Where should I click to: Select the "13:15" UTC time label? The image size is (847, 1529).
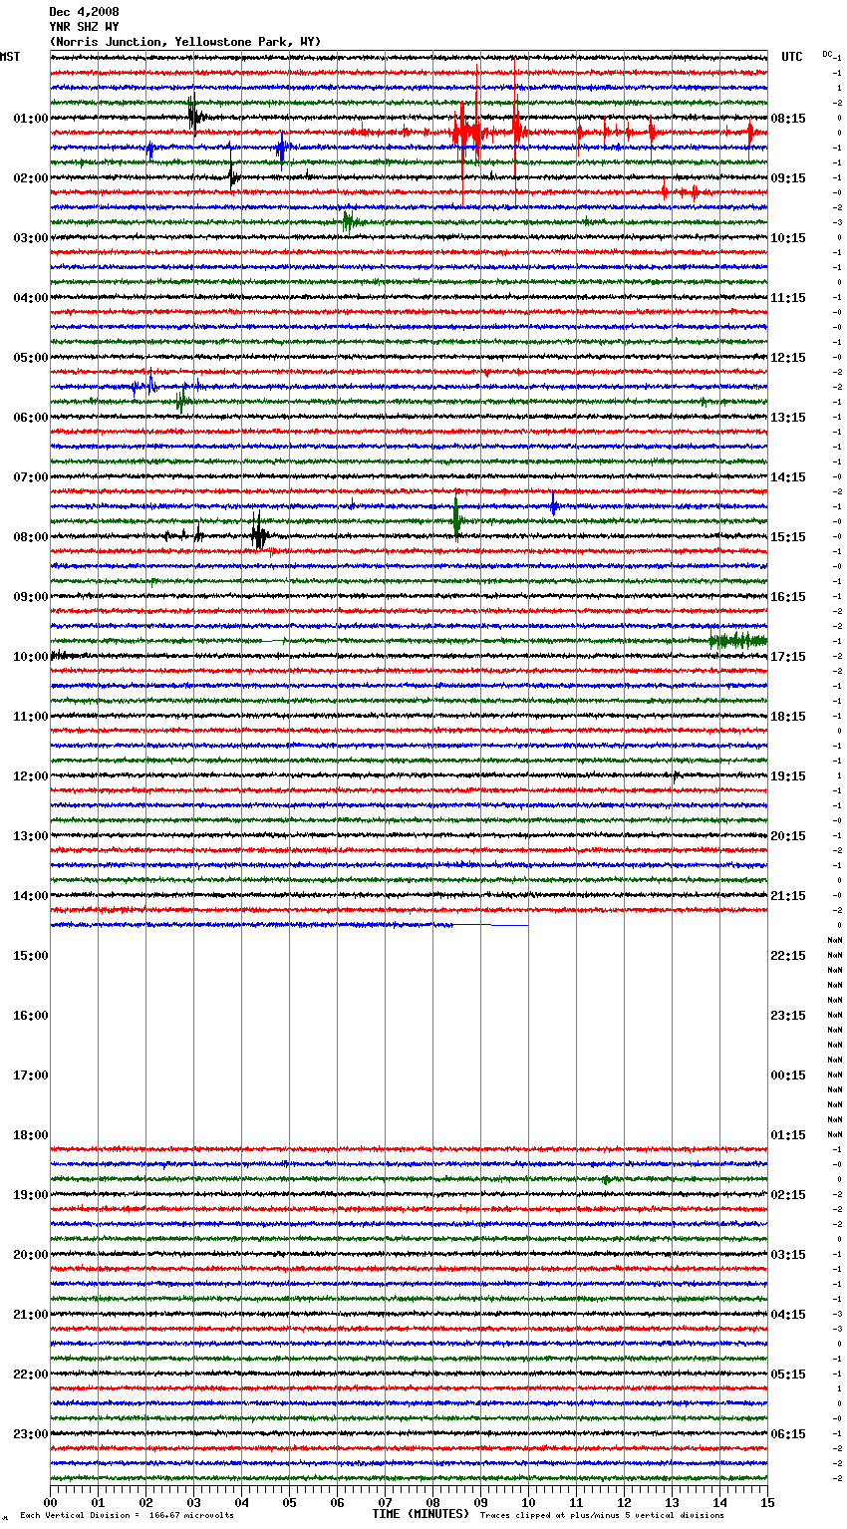pos(788,418)
